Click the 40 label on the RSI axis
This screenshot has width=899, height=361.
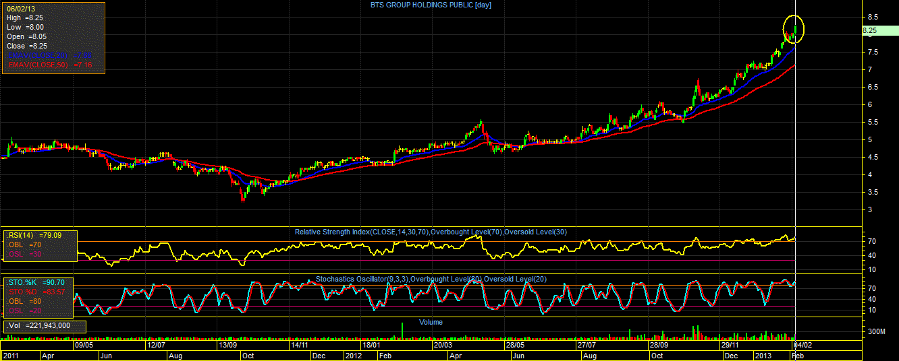coord(872,255)
